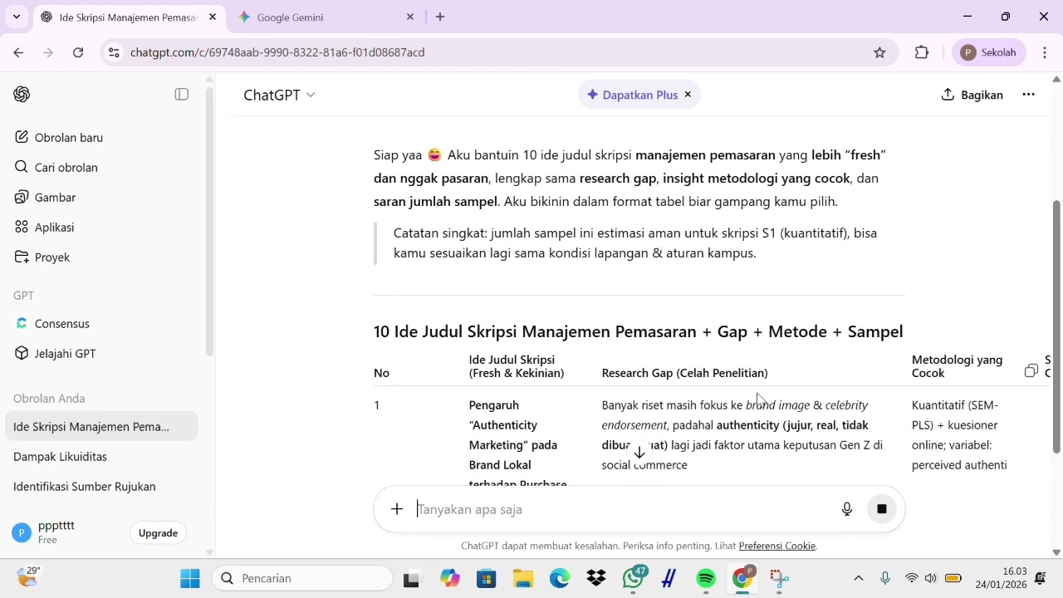Reload the page
Screen dimensions: 1063x598
coord(78,52)
